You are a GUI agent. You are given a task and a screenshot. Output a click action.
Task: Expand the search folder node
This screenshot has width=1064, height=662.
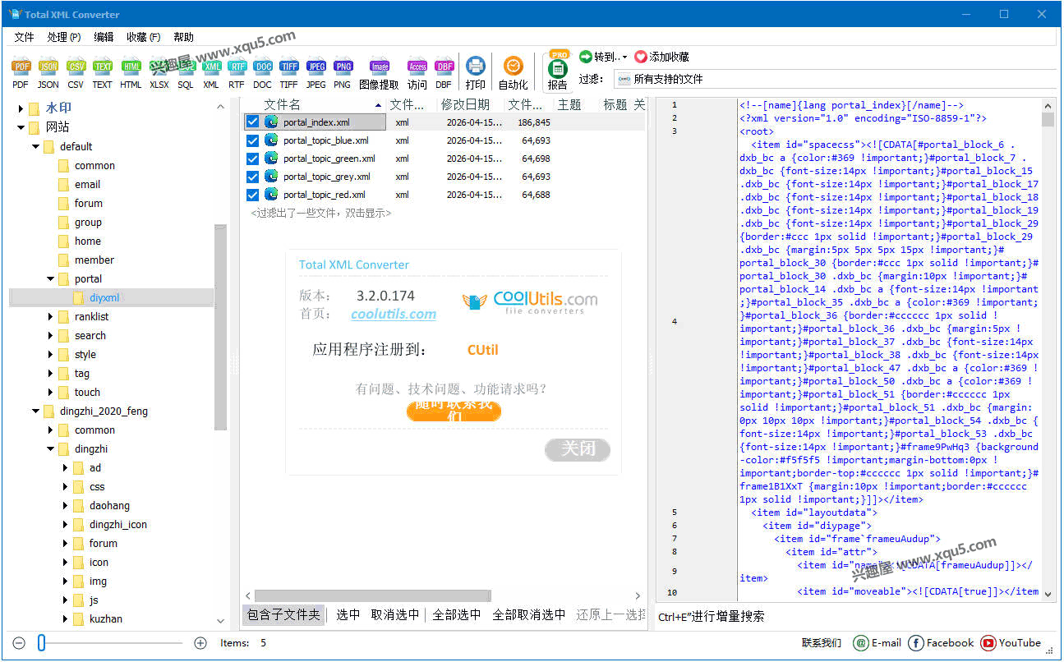(51, 335)
